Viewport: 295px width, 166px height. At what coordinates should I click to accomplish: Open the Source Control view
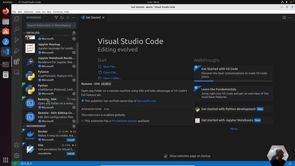(17, 40)
